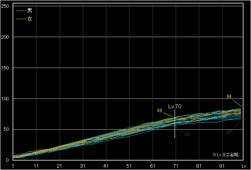Click the 71 x-axis label
The width and height of the screenshot is (251, 170).
pos(176,166)
